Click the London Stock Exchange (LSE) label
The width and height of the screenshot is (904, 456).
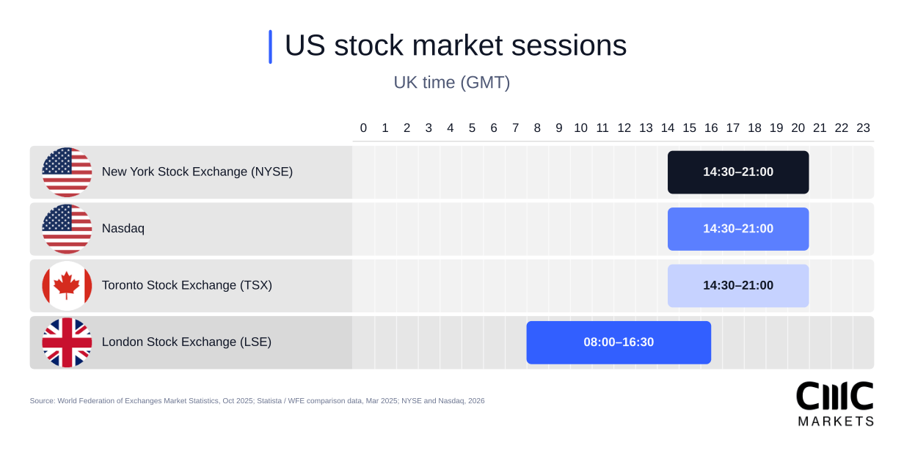[186, 342]
